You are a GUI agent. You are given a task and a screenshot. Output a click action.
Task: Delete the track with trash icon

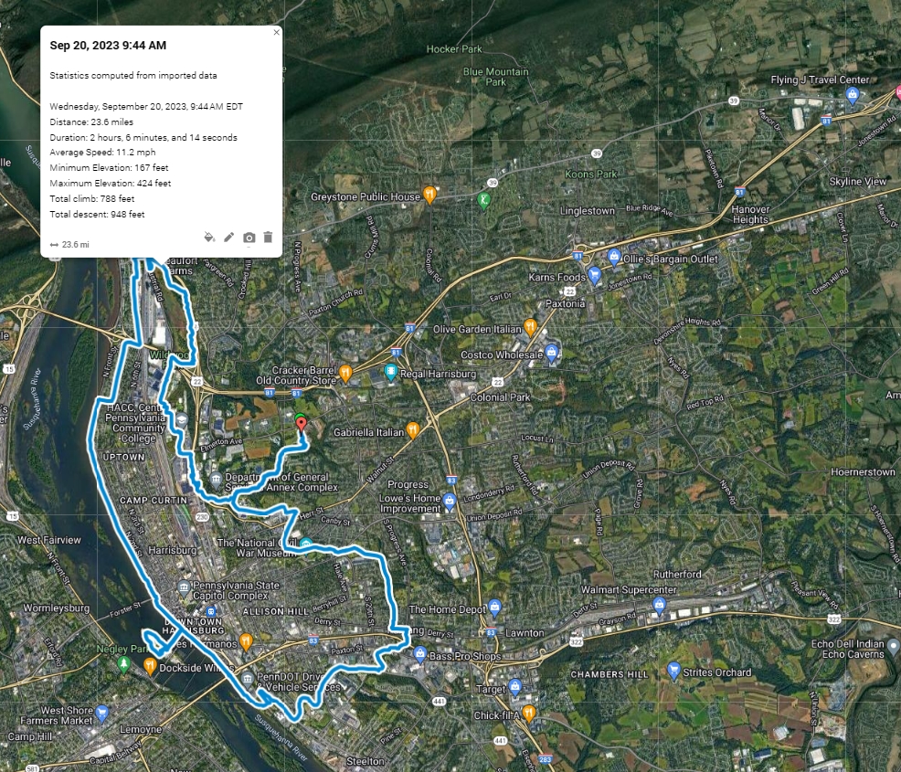[268, 238]
